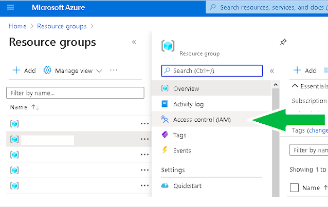Viewport: 328px width, 207px height.
Task: Open the hamburger portal menu
Action: (11, 8)
